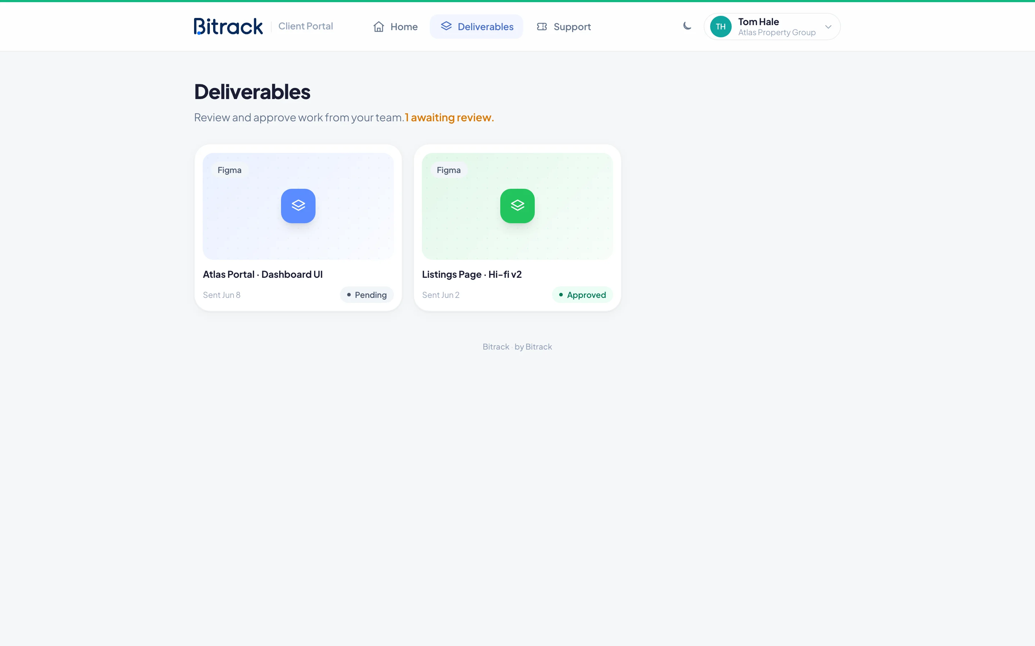Click the TH avatar circle
Screen dimensions: 1035x646
pos(721,27)
